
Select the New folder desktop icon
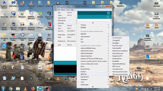tap(13, 69)
